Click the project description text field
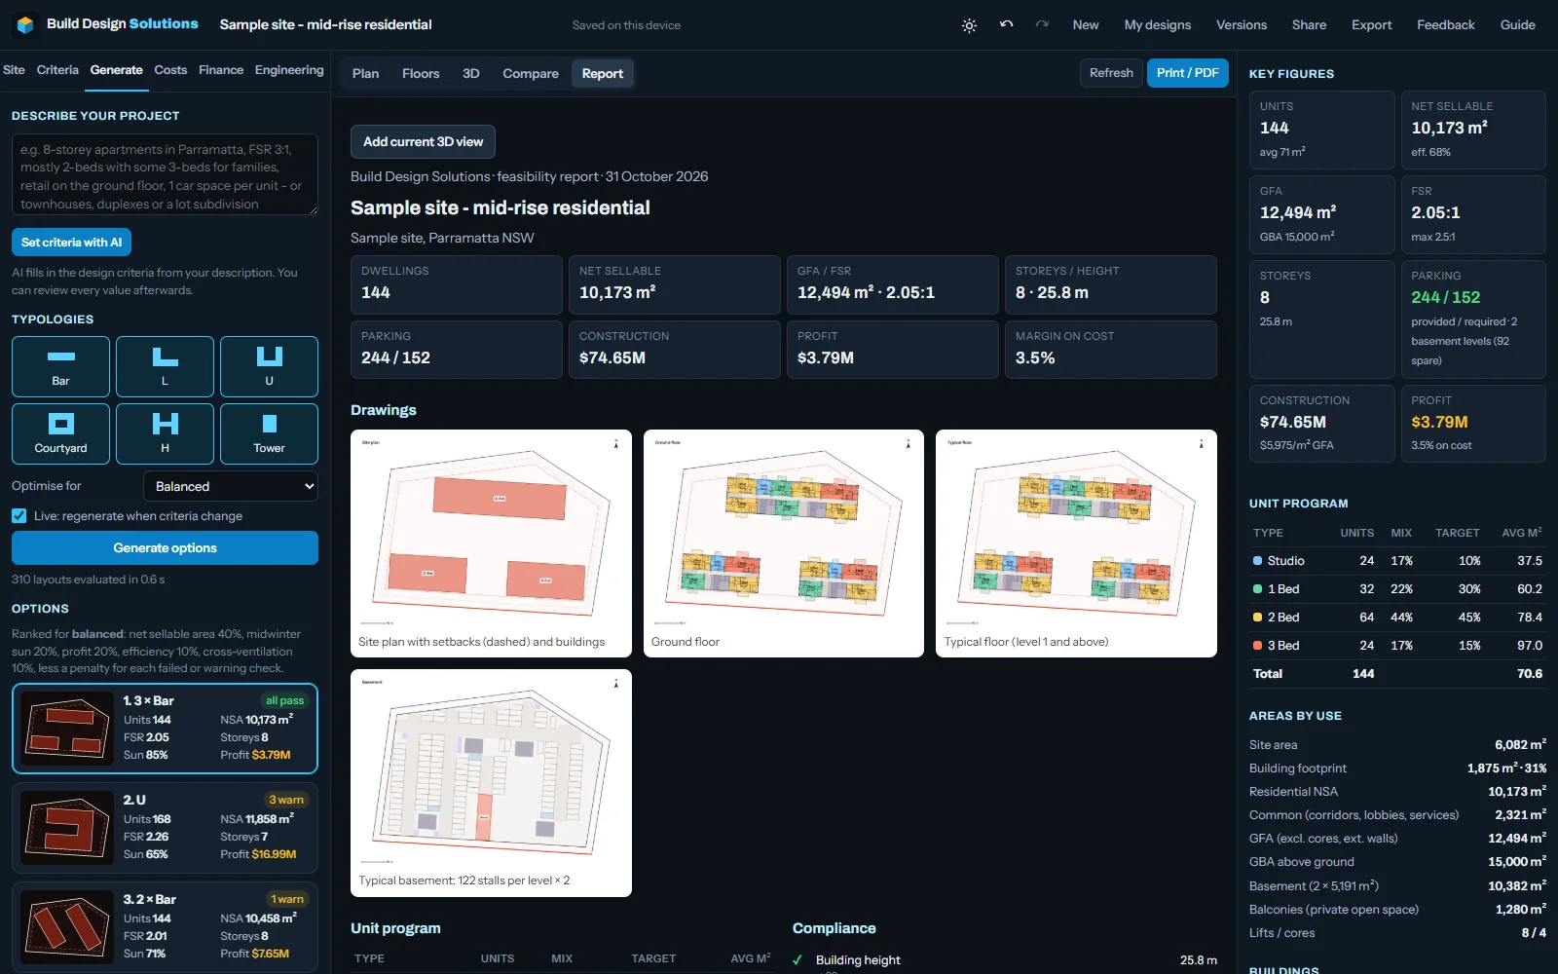Image resolution: width=1558 pixels, height=974 pixels. (x=165, y=174)
